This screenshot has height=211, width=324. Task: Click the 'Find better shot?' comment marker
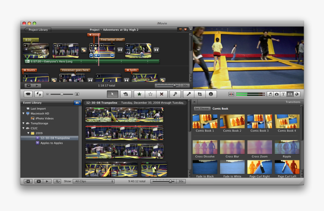tap(112, 39)
